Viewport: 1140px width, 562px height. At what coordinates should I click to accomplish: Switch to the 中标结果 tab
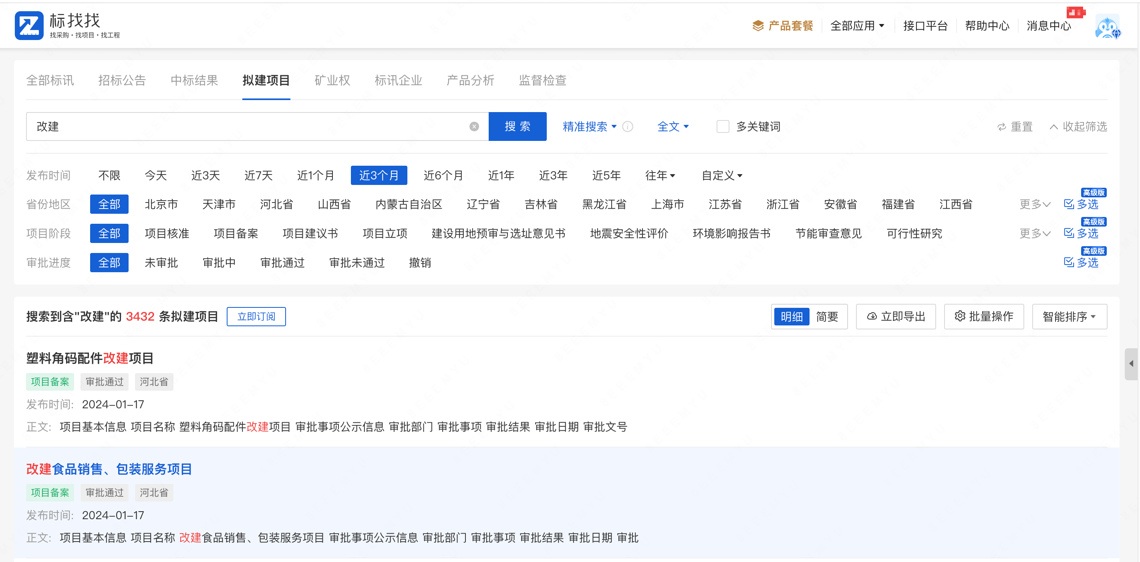(x=194, y=80)
